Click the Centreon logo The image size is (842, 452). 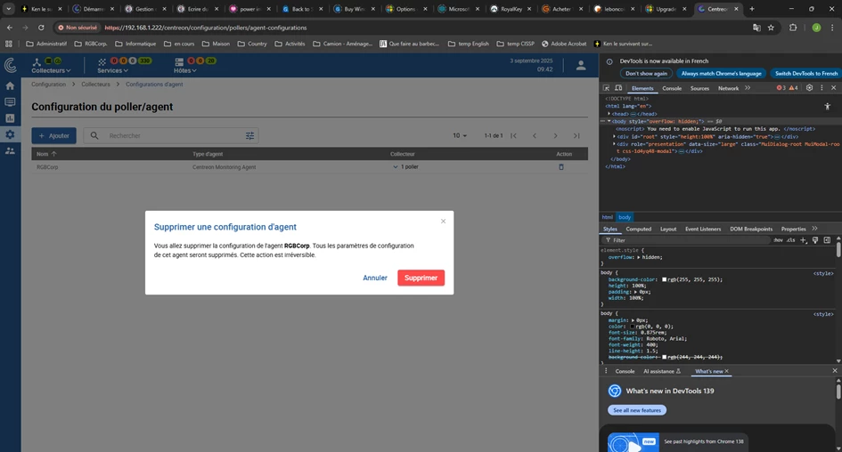(x=10, y=66)
